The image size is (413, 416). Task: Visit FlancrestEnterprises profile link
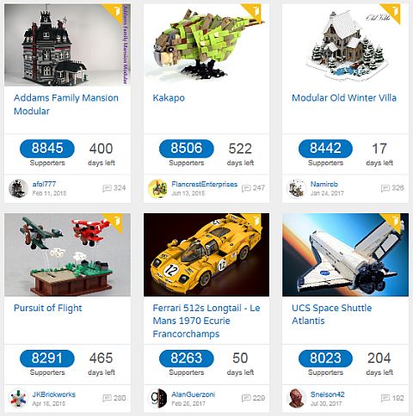(x=204, y=184)
